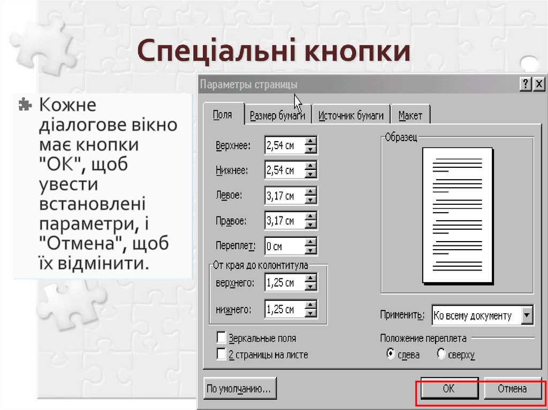Screen dimensions: 548x410
Task: Select the слева radio button
Action: 391,354
